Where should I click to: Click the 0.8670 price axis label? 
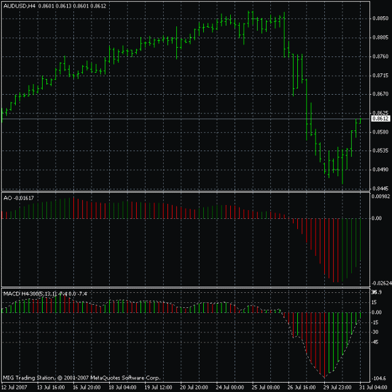coord(380,94)
